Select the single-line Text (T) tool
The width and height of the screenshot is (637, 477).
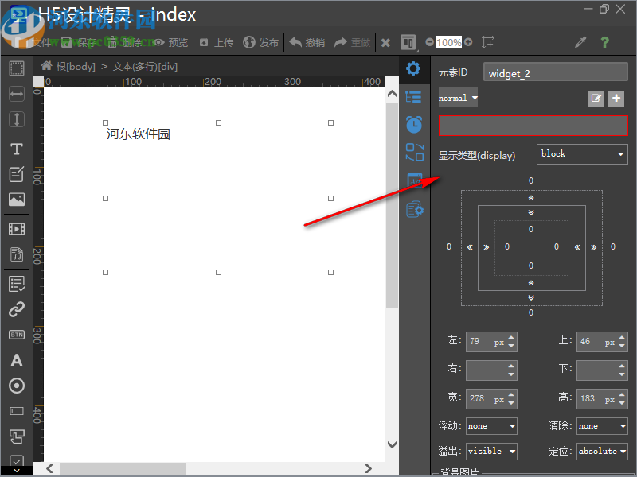click(x=17, y=149)
